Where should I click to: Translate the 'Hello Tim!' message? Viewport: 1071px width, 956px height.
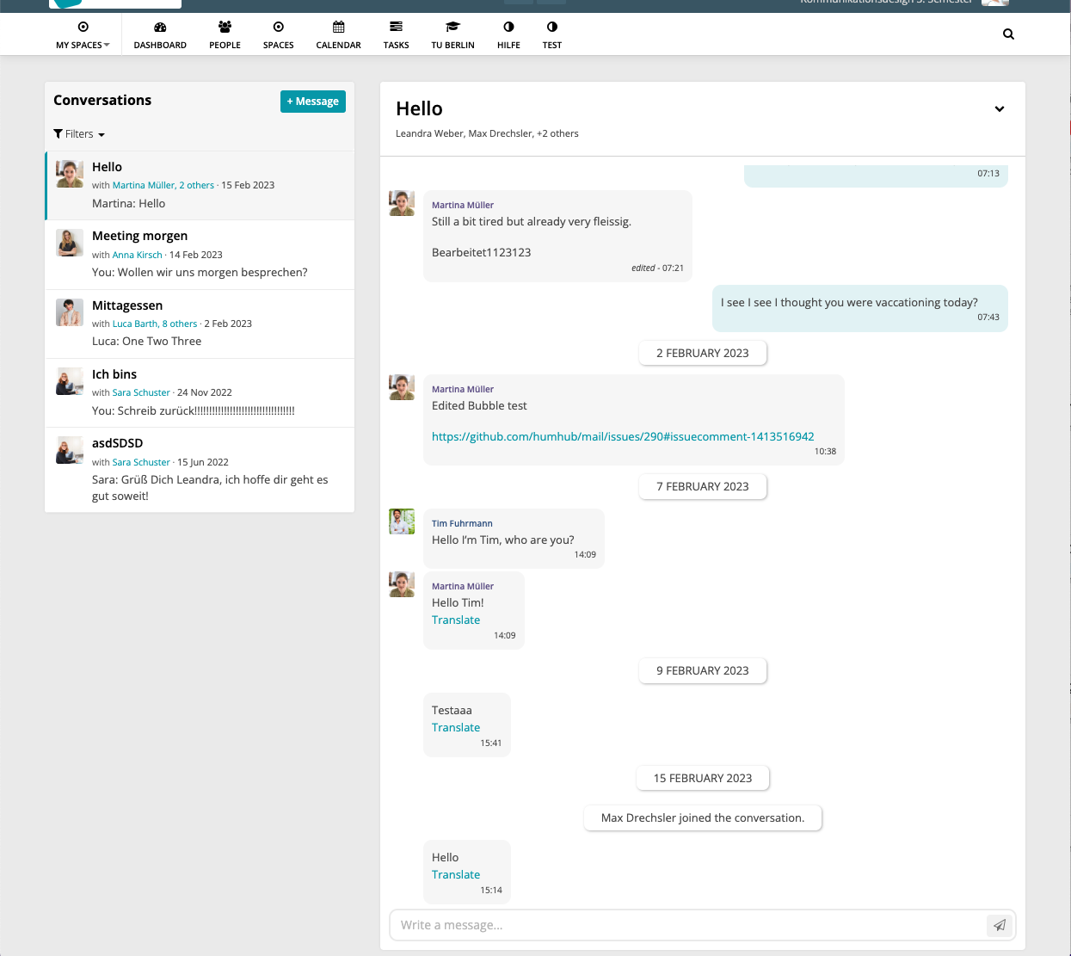coord(456,620)
